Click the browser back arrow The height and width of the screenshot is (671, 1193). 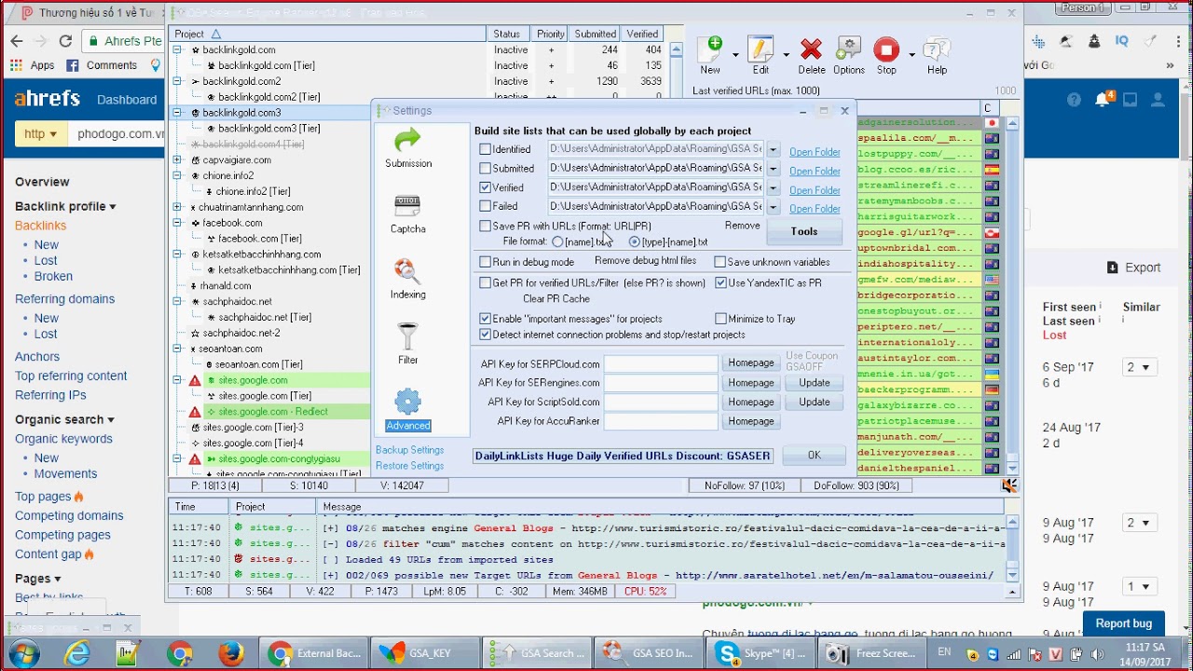pos(16,41)
